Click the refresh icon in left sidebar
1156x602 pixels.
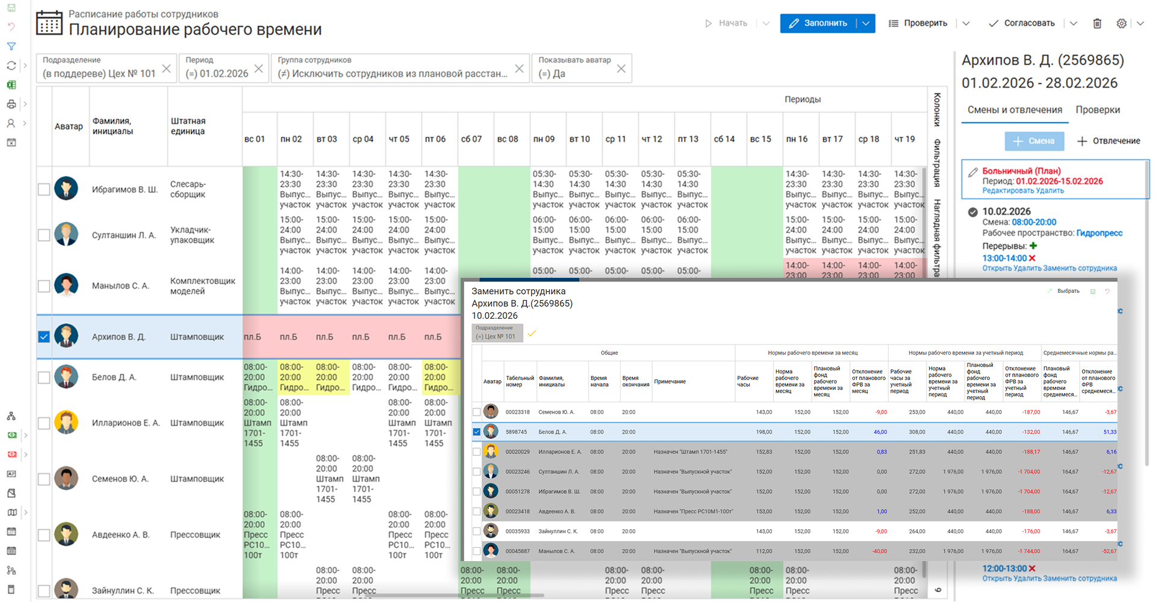(x=11, y=66)
